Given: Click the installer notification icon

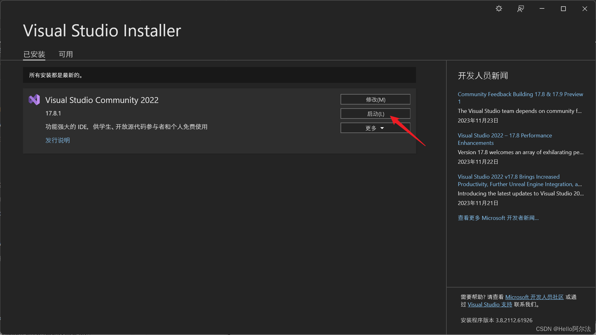Looking at the screenshot, I should tap(520, 9).
